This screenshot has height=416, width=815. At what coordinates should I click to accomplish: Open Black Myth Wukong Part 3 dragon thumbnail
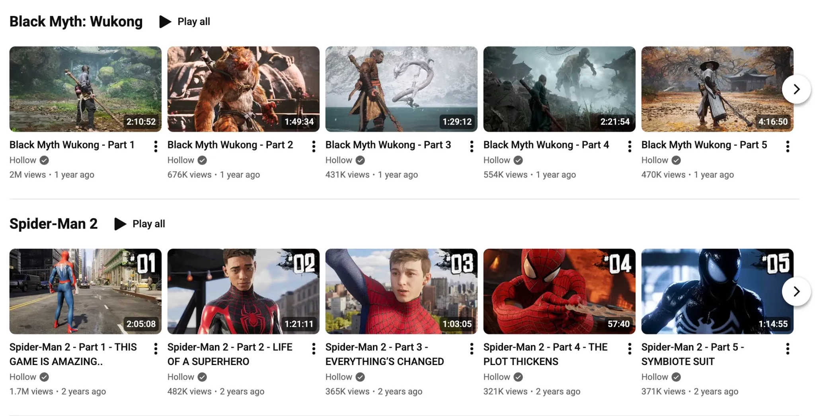pyautogui.click(x=402, y=89)
